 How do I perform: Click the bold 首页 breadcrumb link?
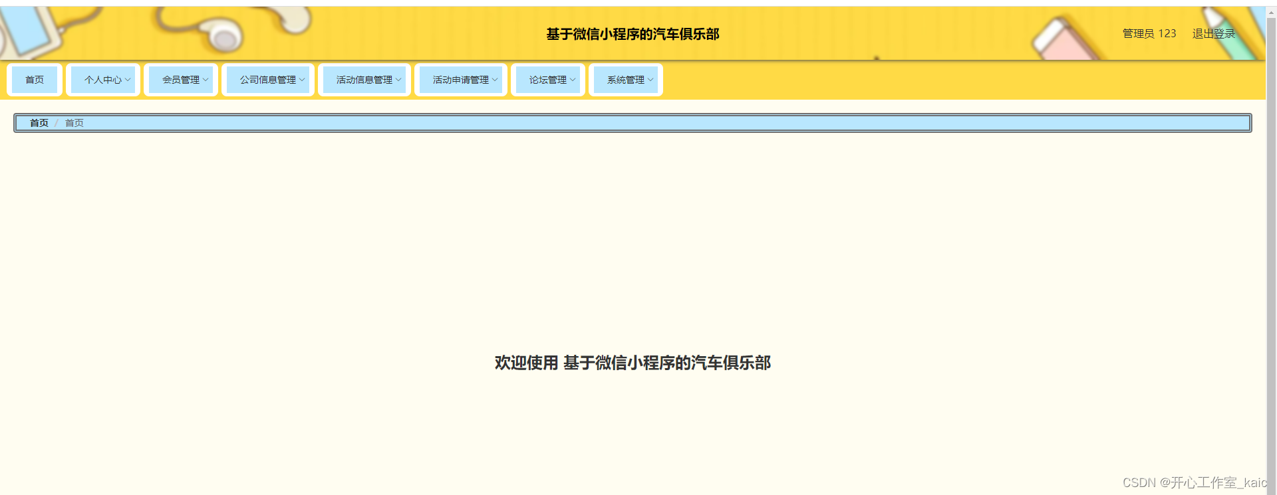39,123
